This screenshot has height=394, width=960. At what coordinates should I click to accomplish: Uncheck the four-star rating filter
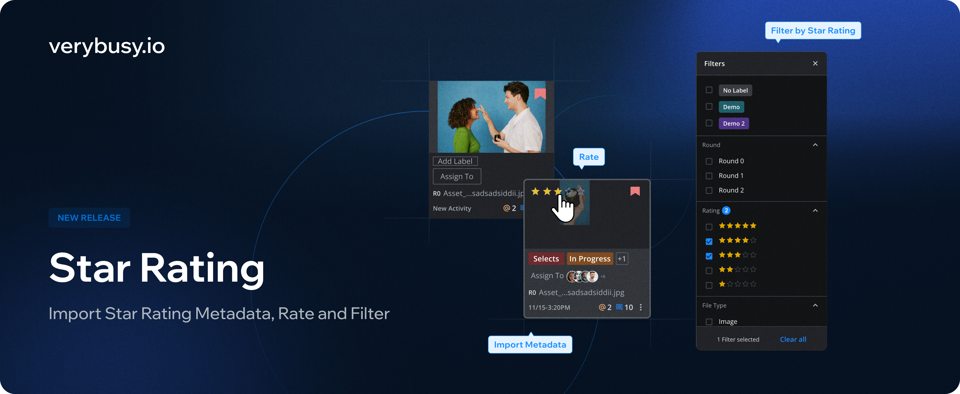(x=709, y=241)
